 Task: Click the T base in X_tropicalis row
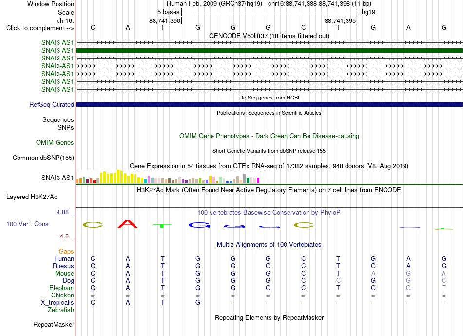click(x=163, y=303)
